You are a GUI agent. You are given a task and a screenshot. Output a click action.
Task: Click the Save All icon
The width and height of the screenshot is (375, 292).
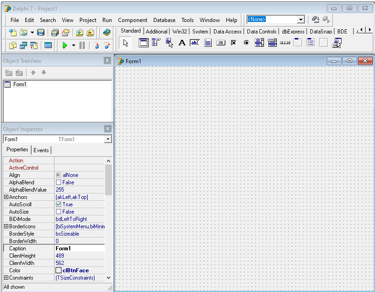pos(55,33)
